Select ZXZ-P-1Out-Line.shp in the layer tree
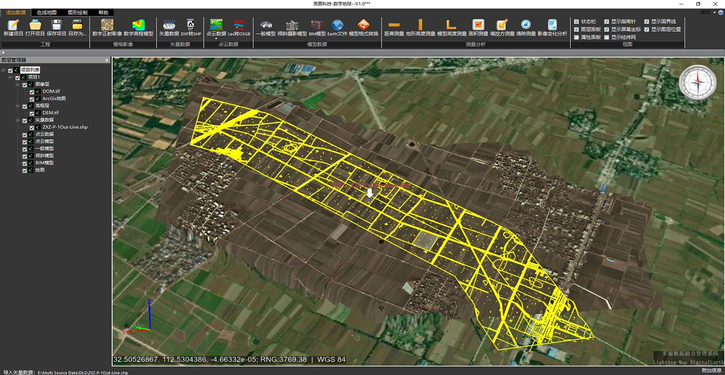Image resolution: width=725 pixels, height=375 pixels. pyautogui.click(x=65, y=127)
